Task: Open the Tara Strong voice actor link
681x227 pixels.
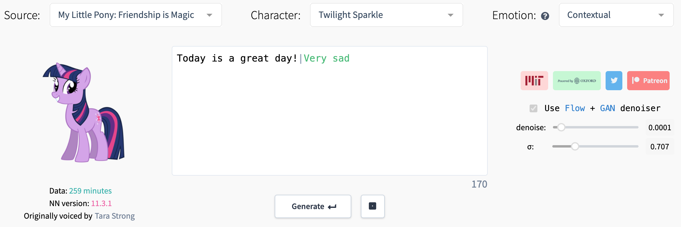Action: (115, 216)
